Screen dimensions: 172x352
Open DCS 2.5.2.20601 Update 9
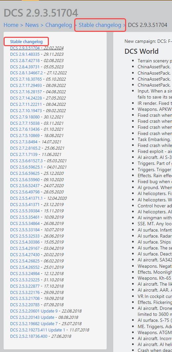pyautogui.click(x=34, y=311)
